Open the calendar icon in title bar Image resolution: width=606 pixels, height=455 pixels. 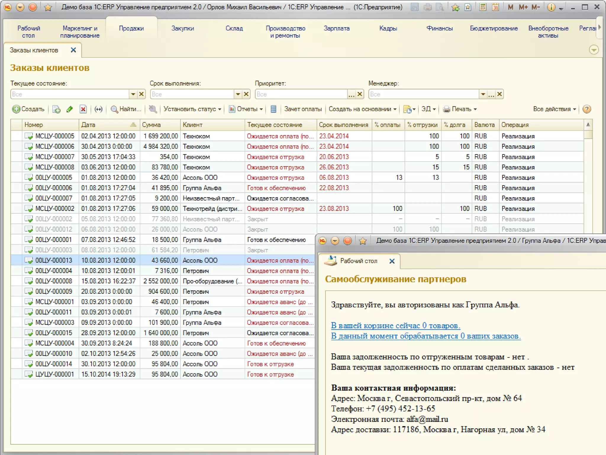pos(495,7)
